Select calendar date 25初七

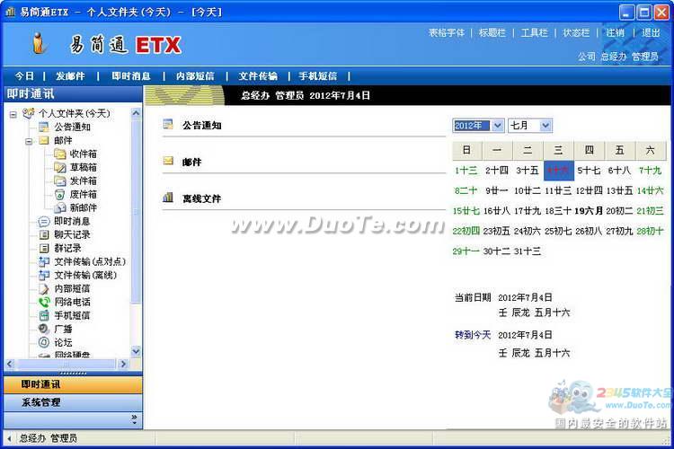tap(558, 231)
